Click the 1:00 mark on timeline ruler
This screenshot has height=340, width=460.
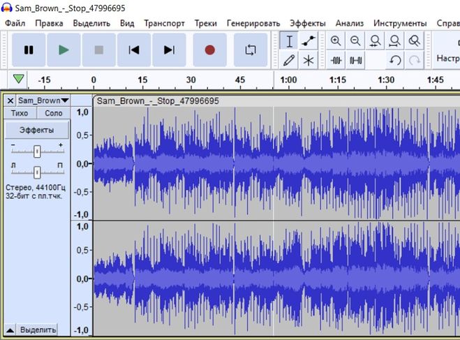[288, 80]
